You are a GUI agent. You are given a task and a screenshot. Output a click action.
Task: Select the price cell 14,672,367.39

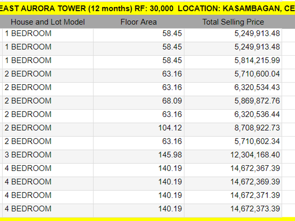pyautogui.click(x=233, y=170)
